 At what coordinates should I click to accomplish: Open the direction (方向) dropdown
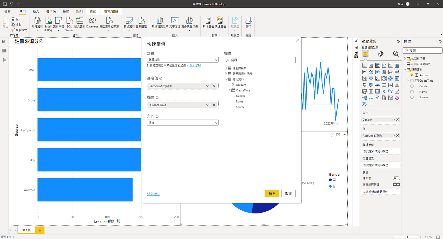pyautogui.click(x=183, y=123)
